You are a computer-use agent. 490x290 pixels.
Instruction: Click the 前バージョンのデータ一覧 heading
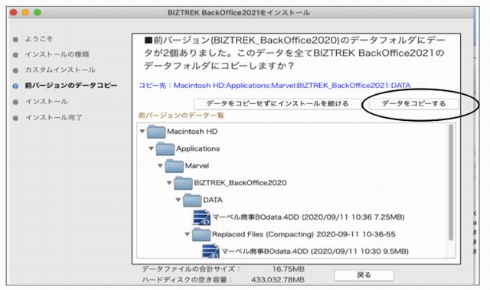click(181, 116)
